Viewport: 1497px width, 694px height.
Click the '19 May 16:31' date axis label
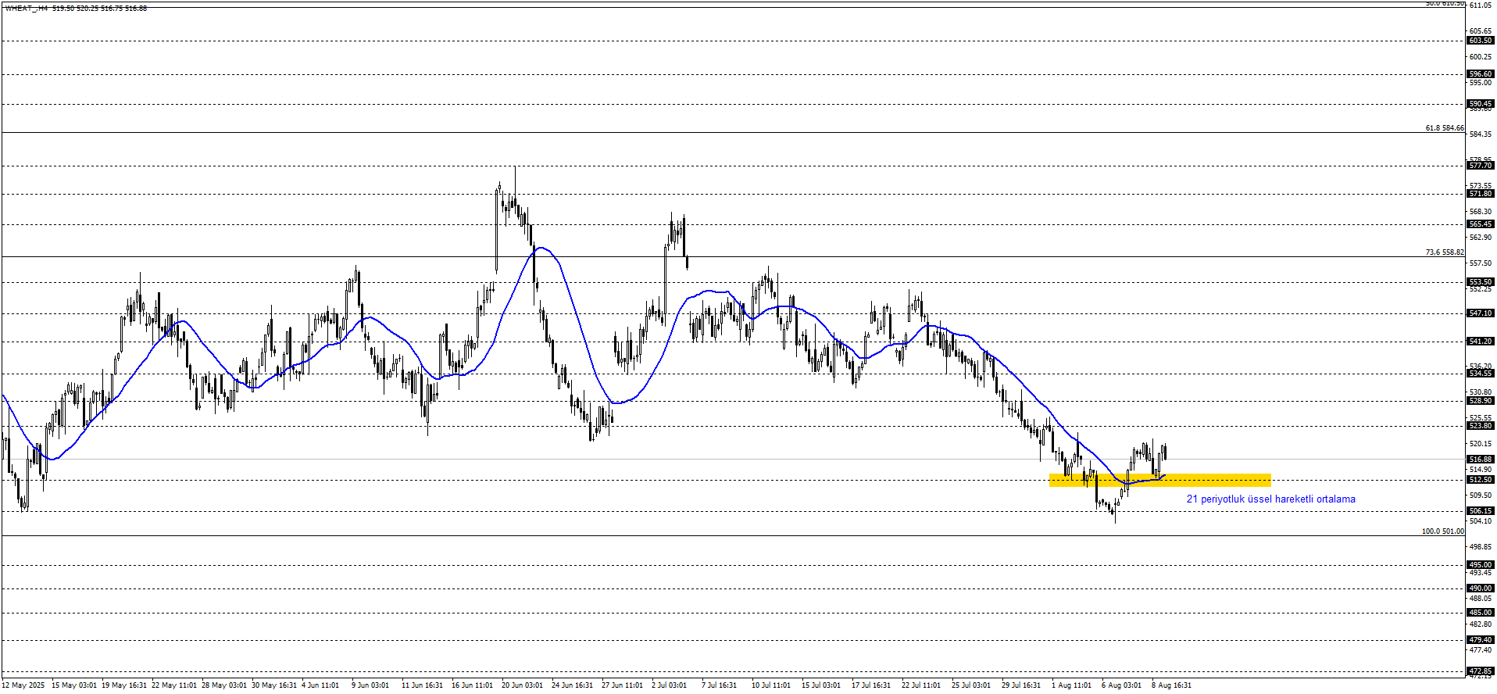coord(124,685)
